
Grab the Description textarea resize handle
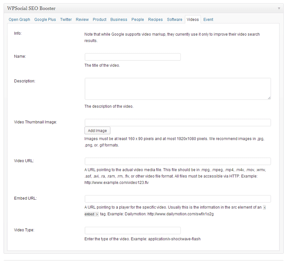[x=269, y=98]
